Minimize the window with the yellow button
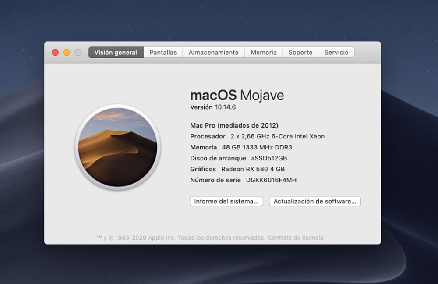The width and height of the screenshot is (438, 284). pos(67,53)
